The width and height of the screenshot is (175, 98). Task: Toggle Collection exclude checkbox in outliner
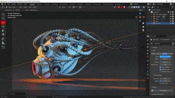(x=168, y=12)
